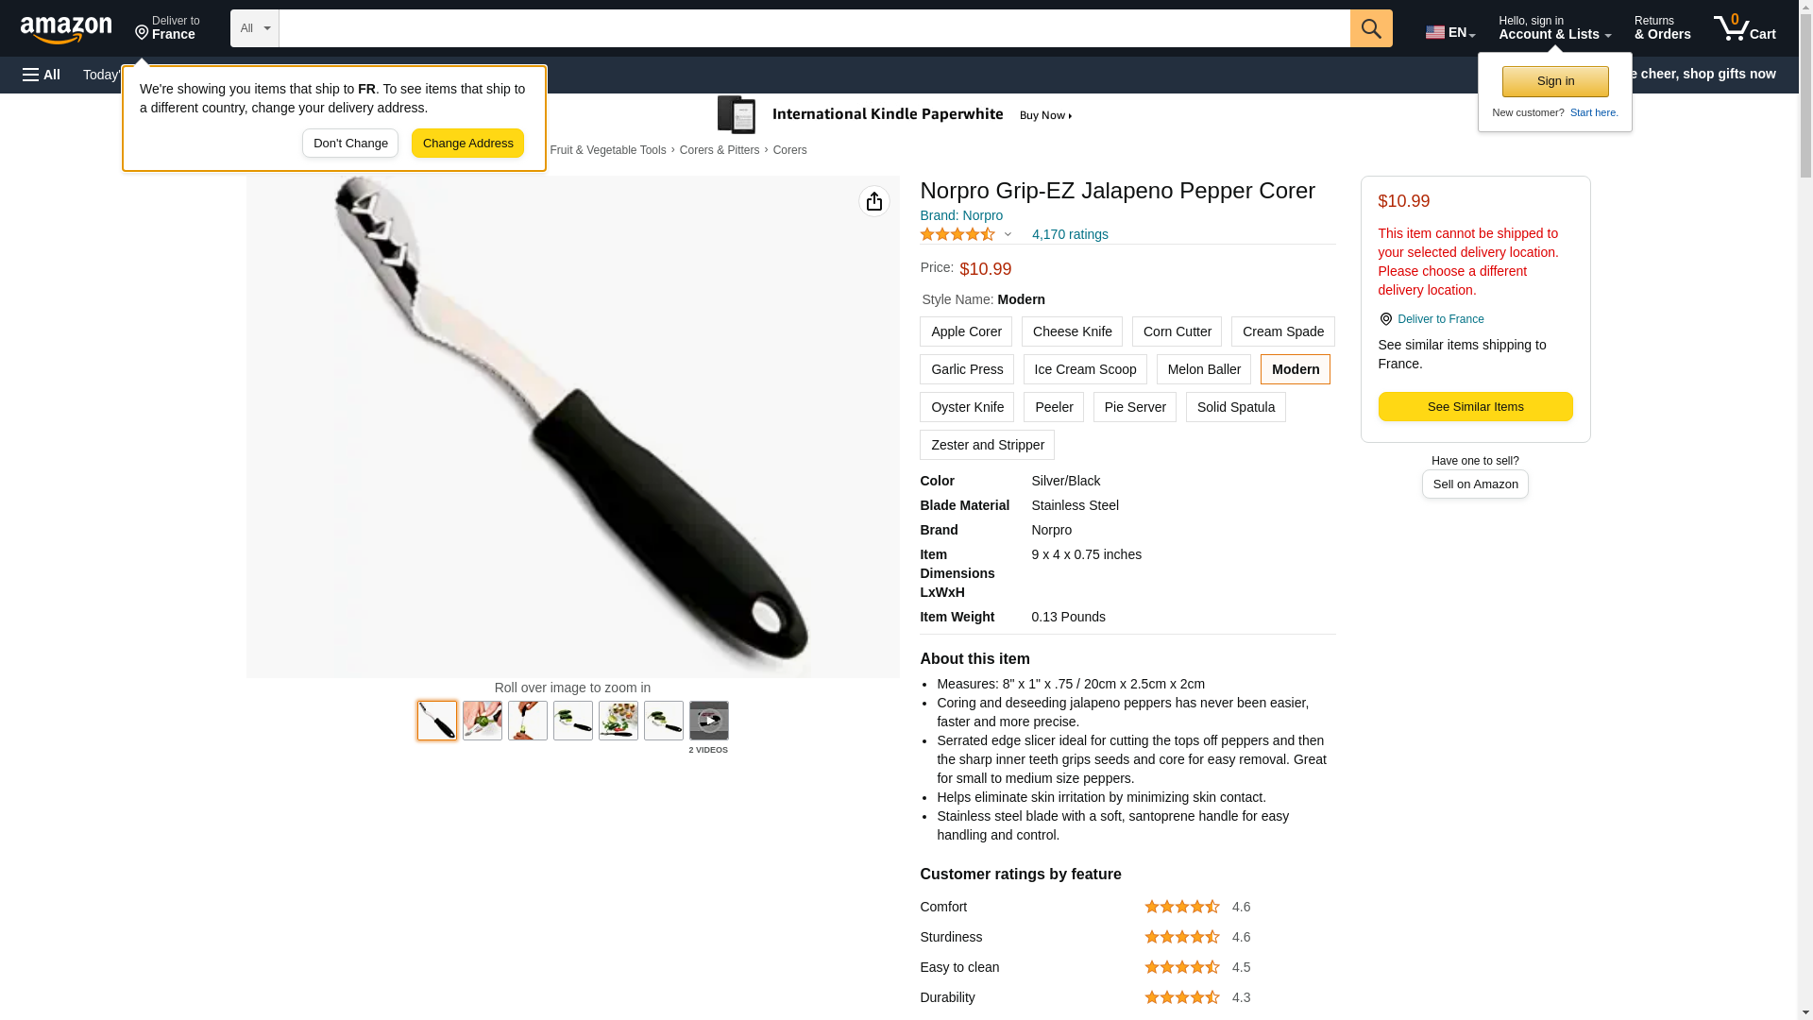Select the second product image thumbnail
Screen dimensions: 1813x1020
[x=483, y=721]
